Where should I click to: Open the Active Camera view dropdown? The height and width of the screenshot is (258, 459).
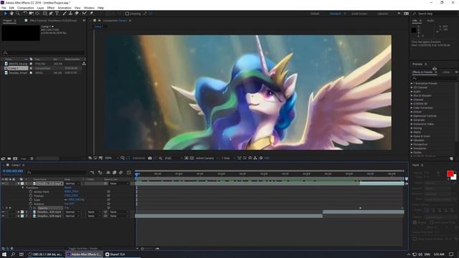(x=207, y=158)
